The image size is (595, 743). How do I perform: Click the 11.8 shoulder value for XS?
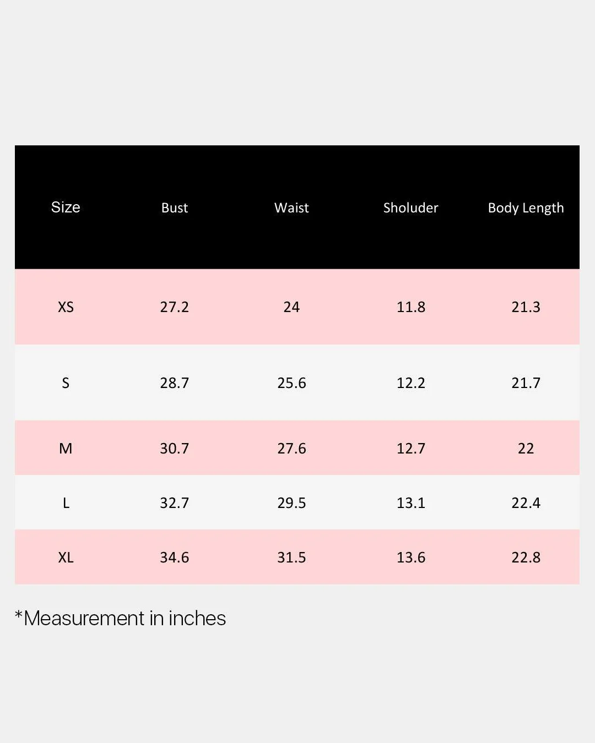pyautogui.click(x=411, y=307)
